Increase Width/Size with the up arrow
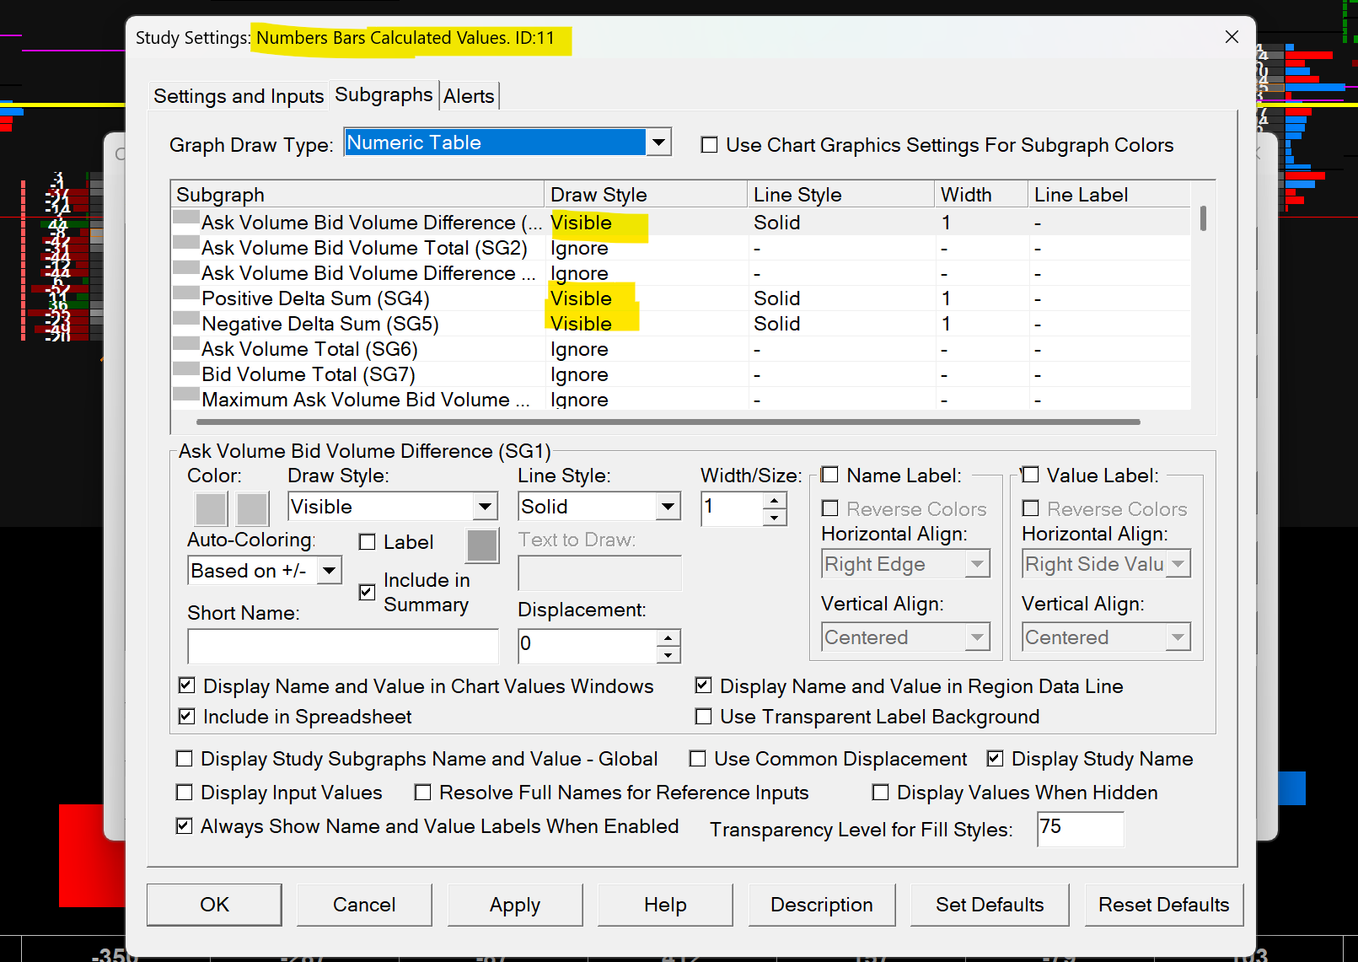Viewport: 1358px width, 962px height. tap(774, 501)
